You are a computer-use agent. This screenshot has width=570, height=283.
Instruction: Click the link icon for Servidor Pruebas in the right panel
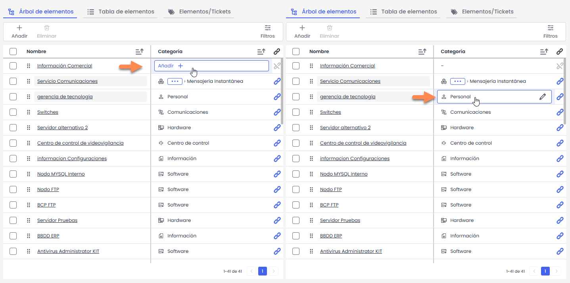(x=560, y=220)
